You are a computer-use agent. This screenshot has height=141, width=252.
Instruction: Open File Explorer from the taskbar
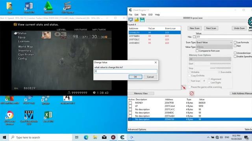(95, 137)
